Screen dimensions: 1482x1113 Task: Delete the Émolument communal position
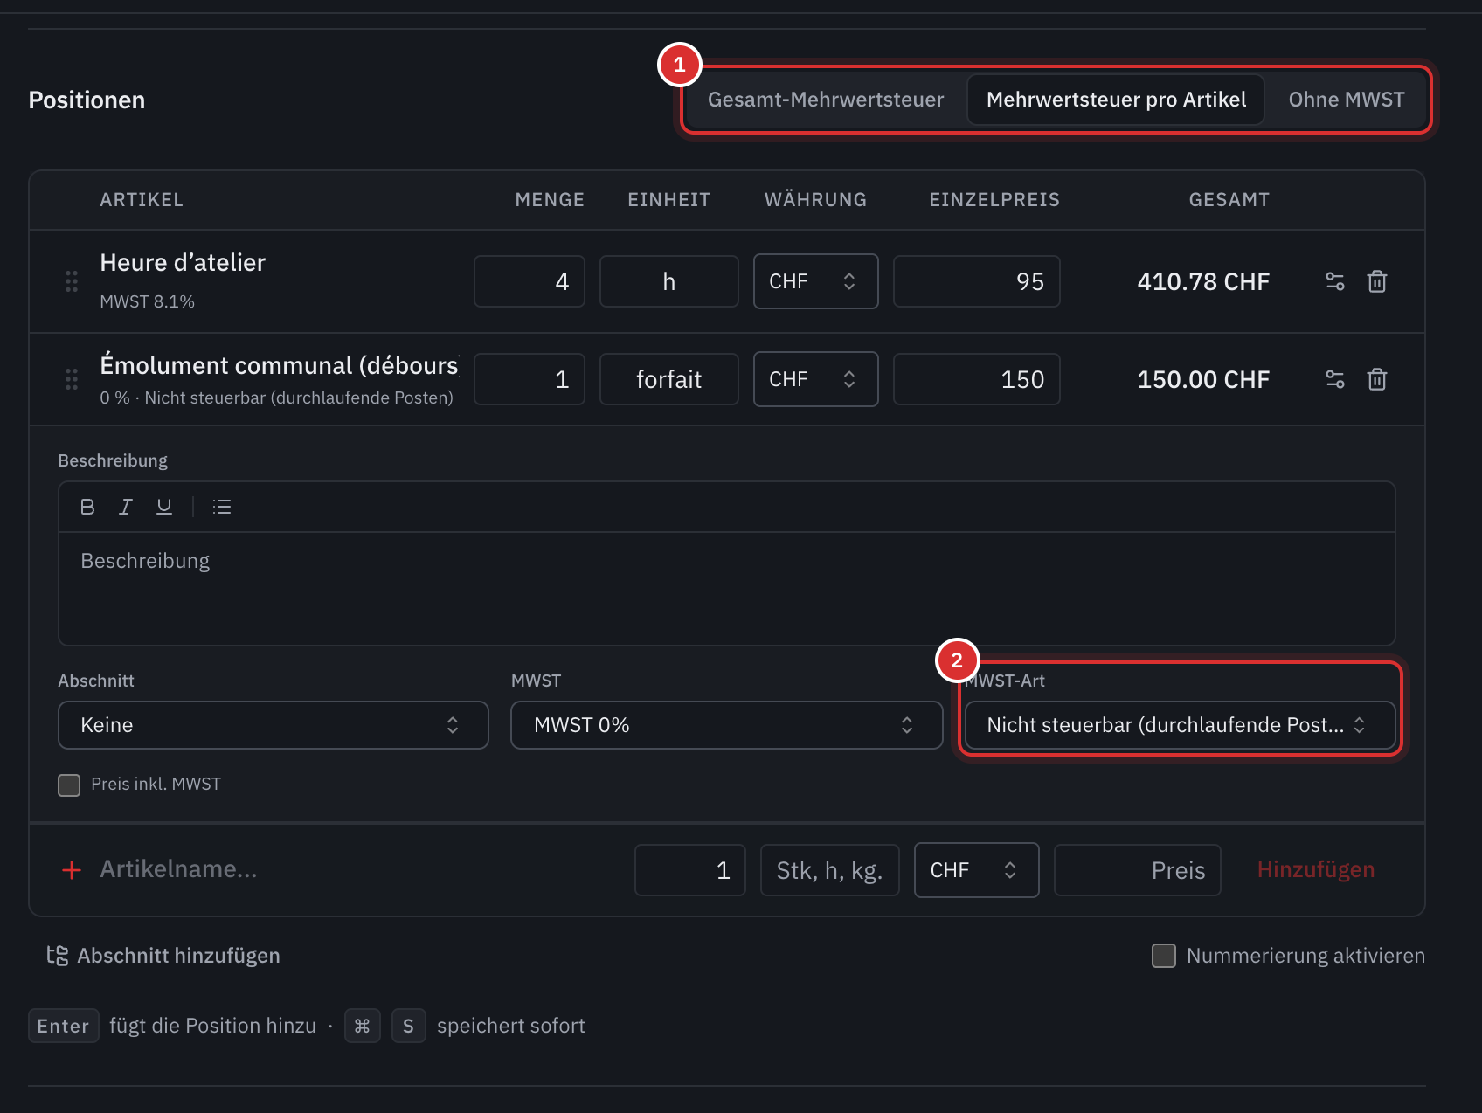(x=1377, y=379)
